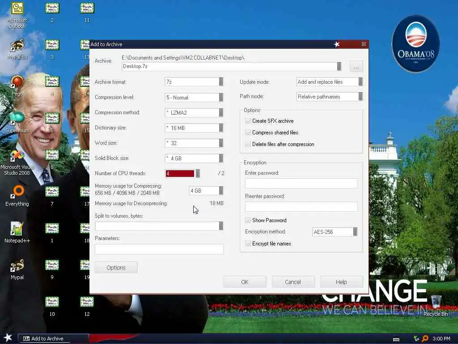Click the Enter password field
This screenshot has height=344, width=458.
coord(301,183)
